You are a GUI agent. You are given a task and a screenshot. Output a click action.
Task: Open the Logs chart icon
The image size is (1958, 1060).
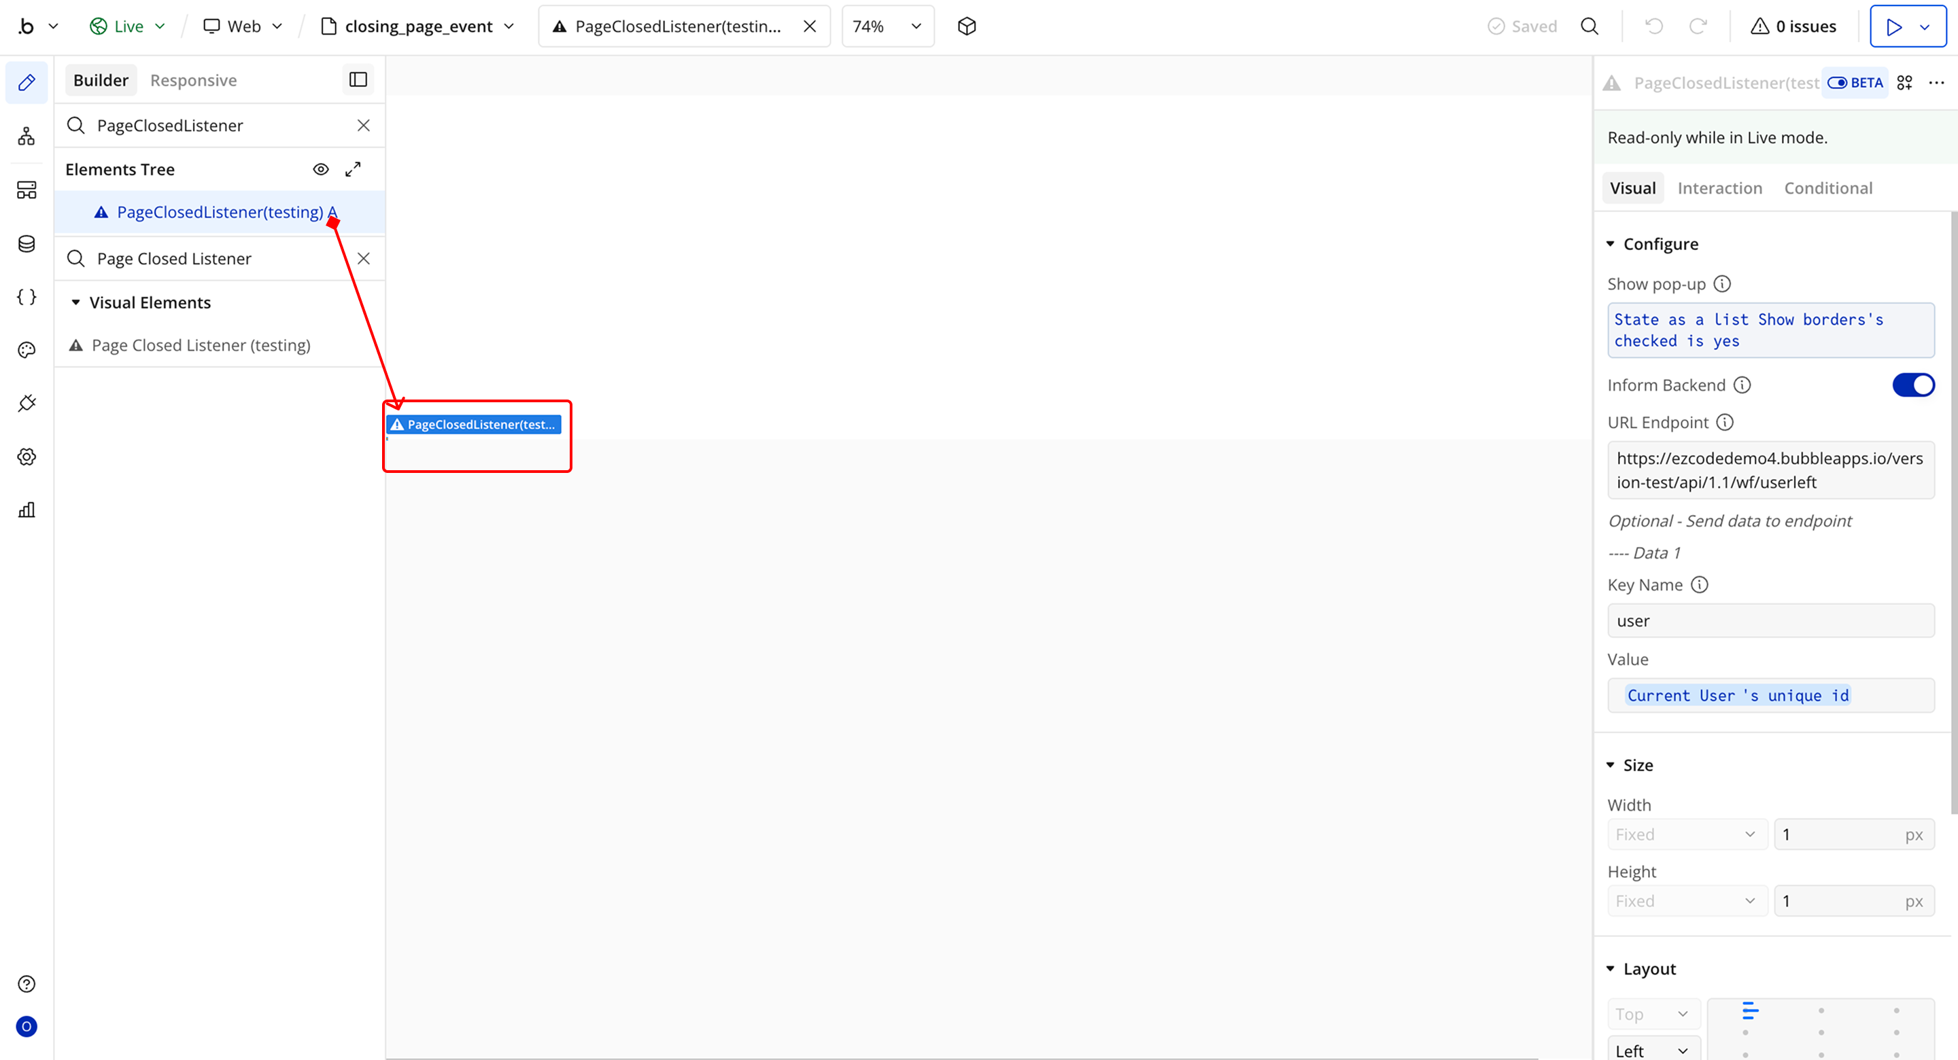[27, 510]
